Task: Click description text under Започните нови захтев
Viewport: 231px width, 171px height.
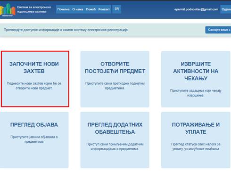Action: (34, 86)
